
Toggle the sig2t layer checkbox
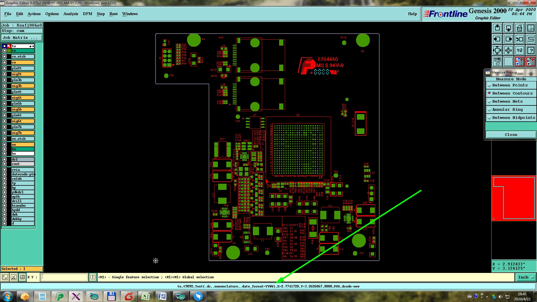pos(4,74)
